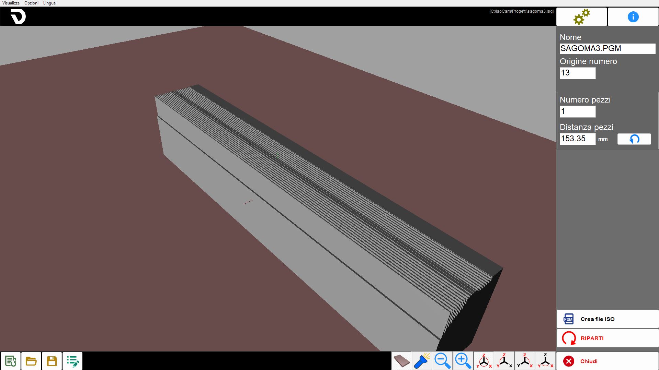Click the Crea file ISO button
659x370 pixels.
[607, 319]
